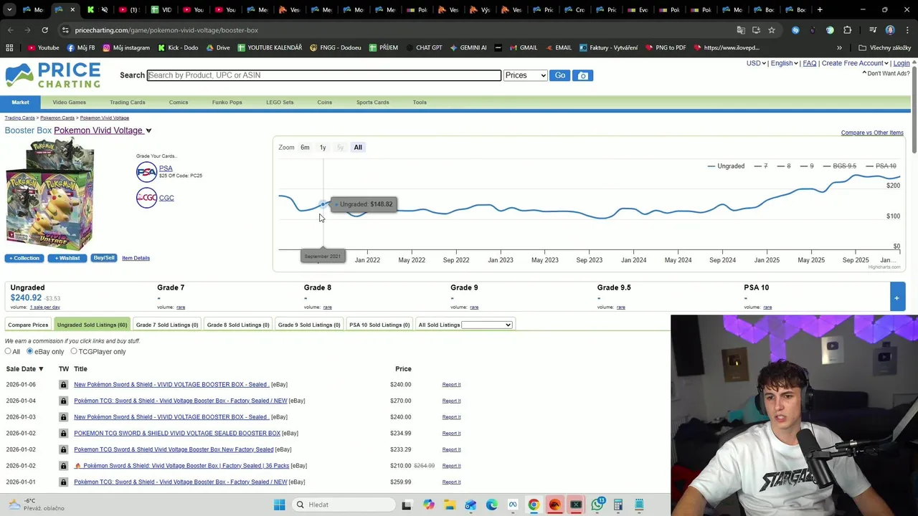Open the bookmarks apps grid icon
This screenshot has height=516, width=918.
pyautogui.click(x=9, y=48)
